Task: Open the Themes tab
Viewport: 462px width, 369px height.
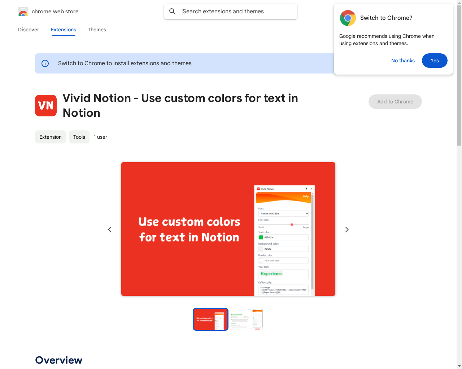Action: click(97, 30)
